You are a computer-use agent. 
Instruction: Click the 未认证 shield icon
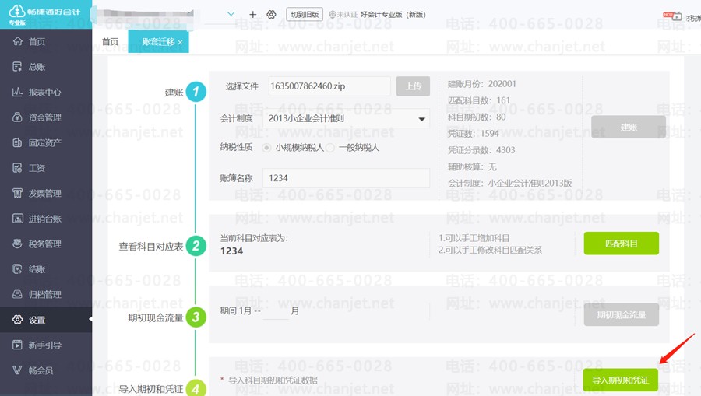[332, 14]
